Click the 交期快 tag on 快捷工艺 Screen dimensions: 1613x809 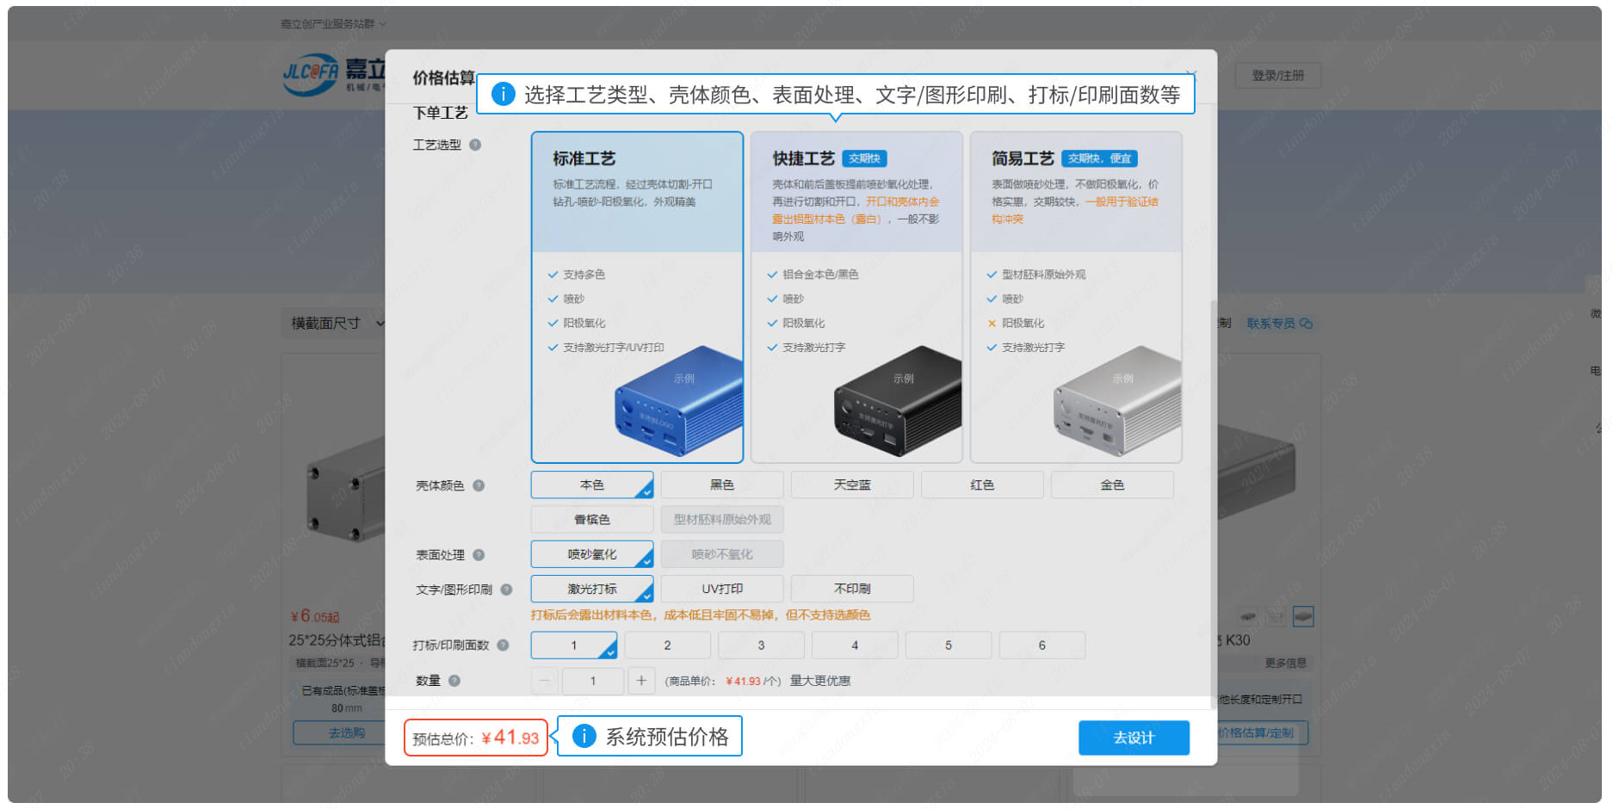[x=864, y=158]
